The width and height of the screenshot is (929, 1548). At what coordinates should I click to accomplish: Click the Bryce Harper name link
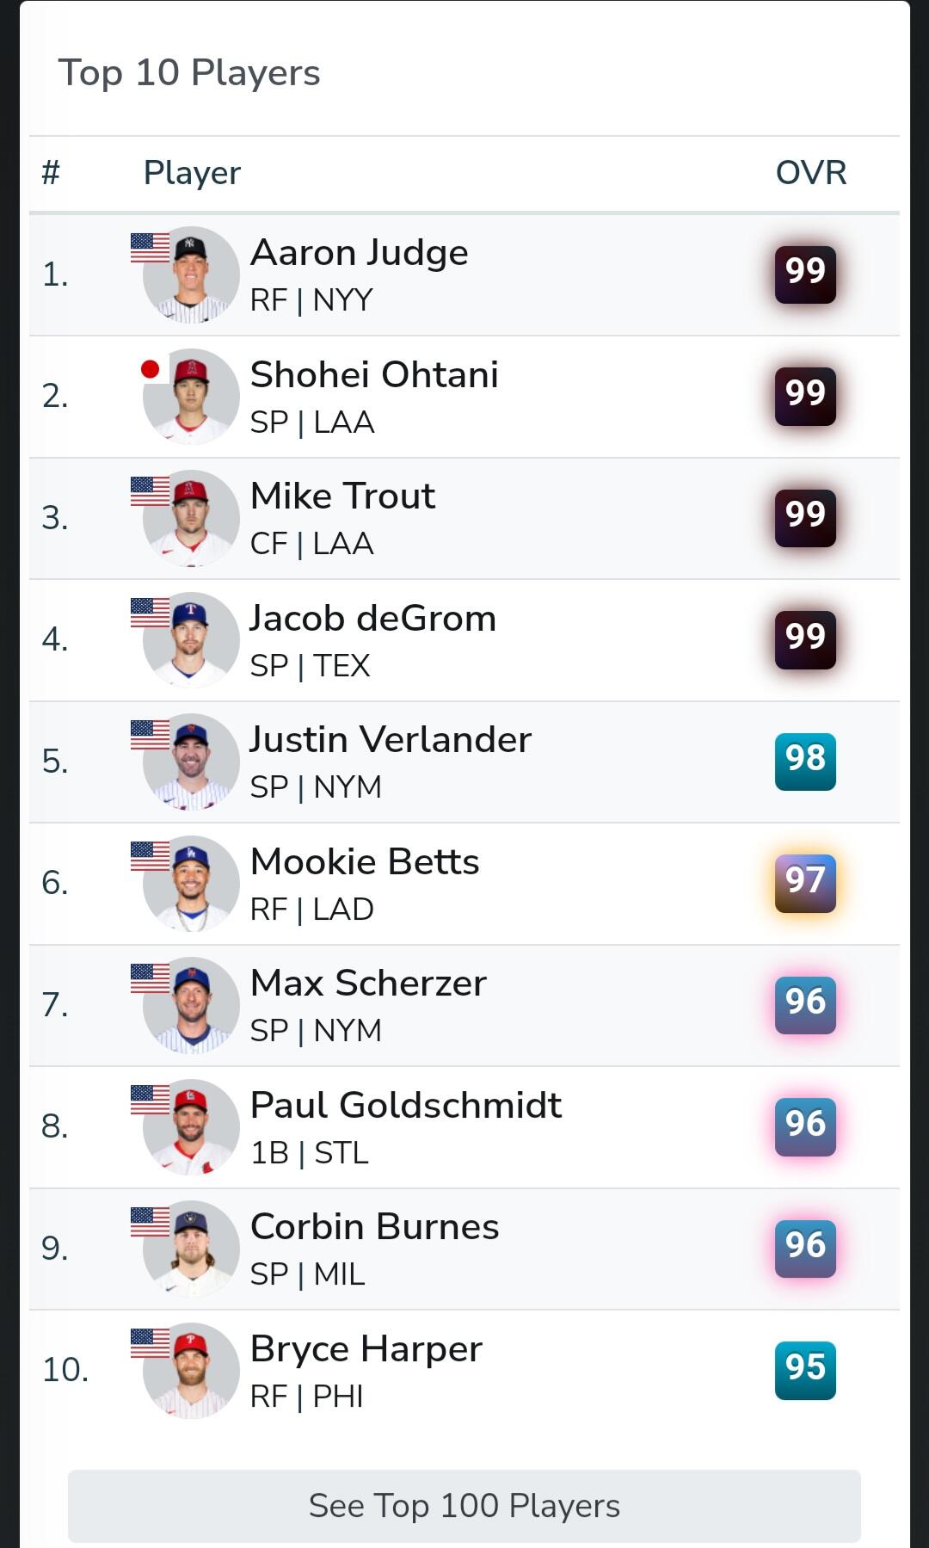pyautogui.click(x=366, y=1349)
